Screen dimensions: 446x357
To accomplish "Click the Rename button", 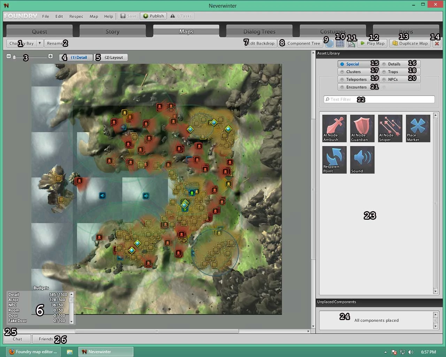I will pos(55,43).
